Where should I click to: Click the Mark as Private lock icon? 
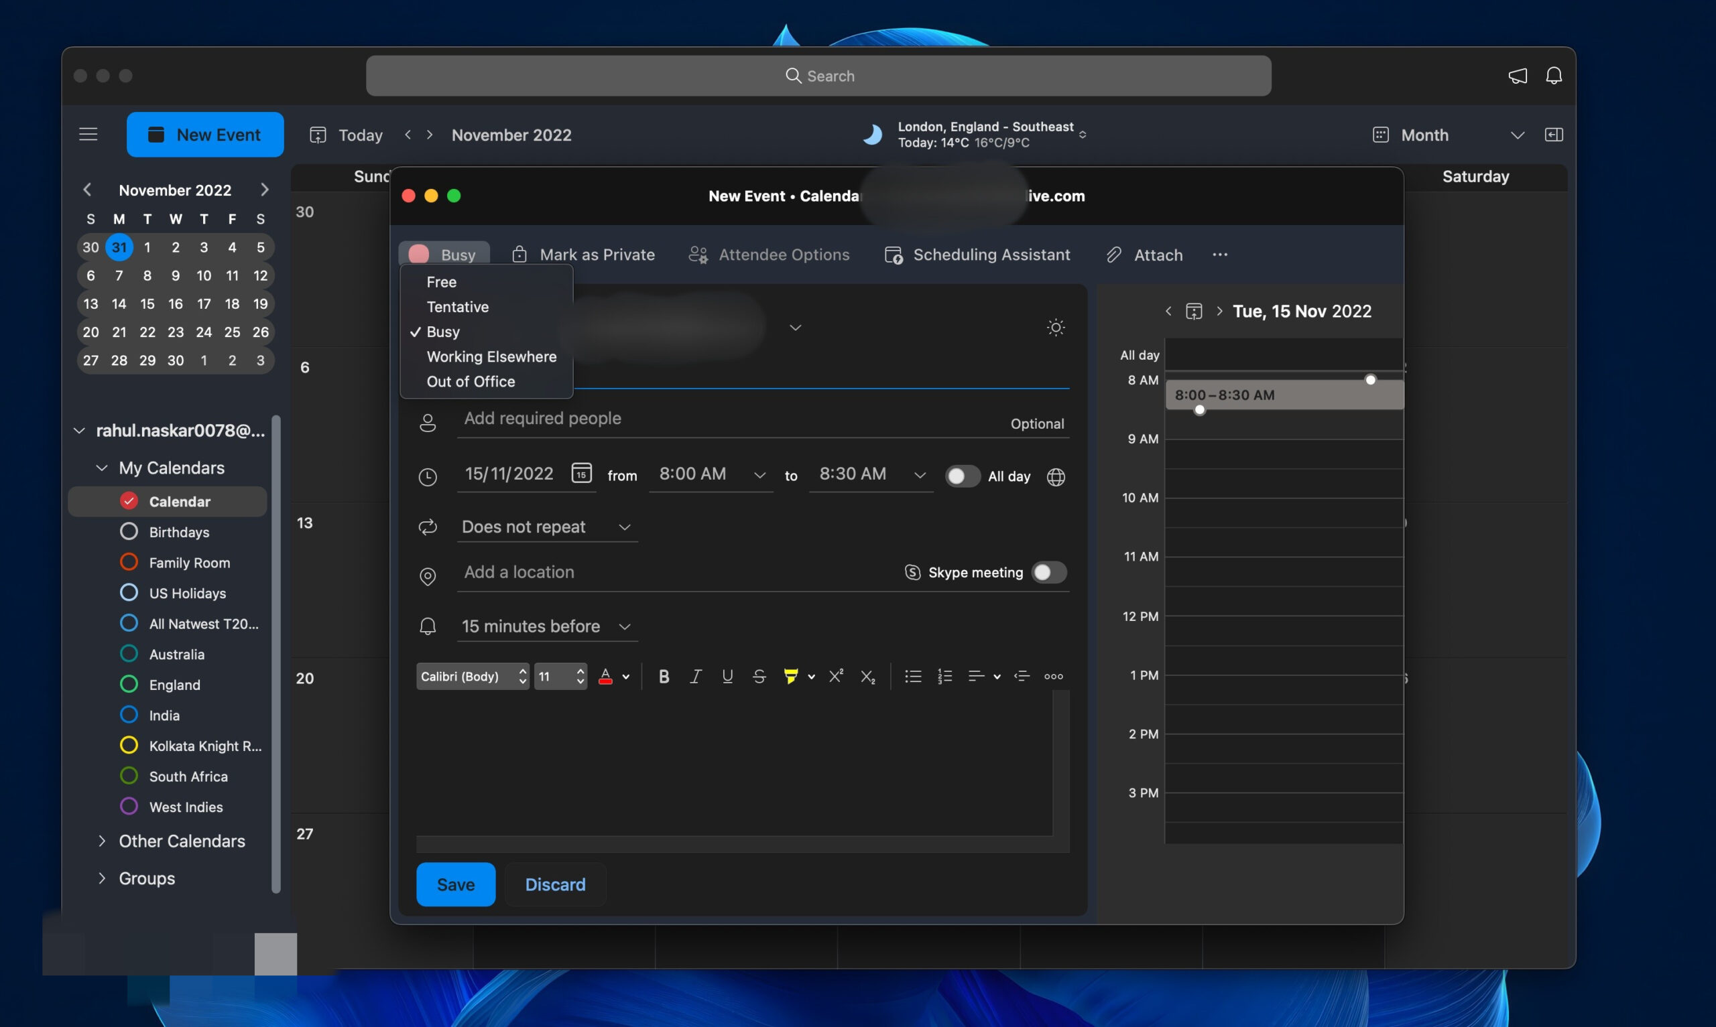519,254
